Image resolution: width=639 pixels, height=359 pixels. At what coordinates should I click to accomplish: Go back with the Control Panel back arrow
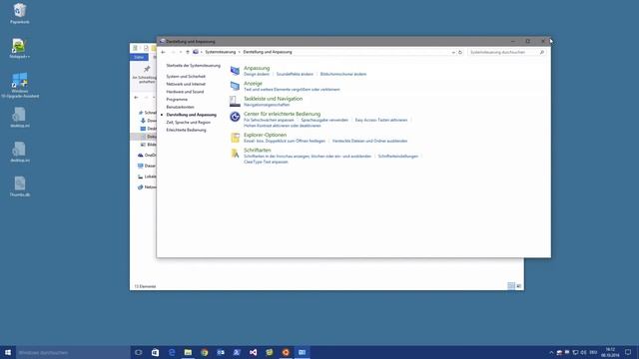(163, 52)
